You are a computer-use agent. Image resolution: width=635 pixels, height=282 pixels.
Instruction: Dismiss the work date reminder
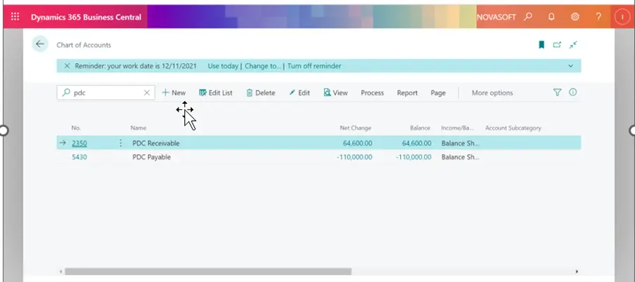coord(67,66)
